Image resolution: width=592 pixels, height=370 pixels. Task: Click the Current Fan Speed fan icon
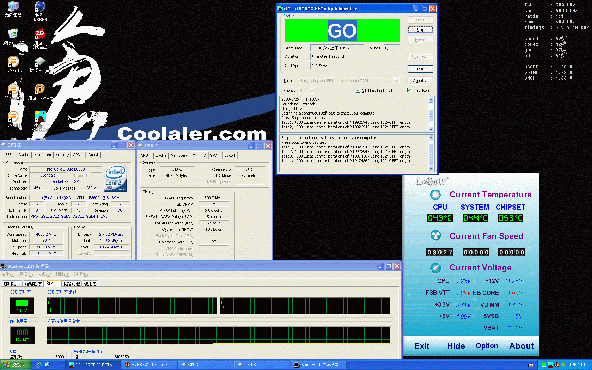[x=436, y=235]
